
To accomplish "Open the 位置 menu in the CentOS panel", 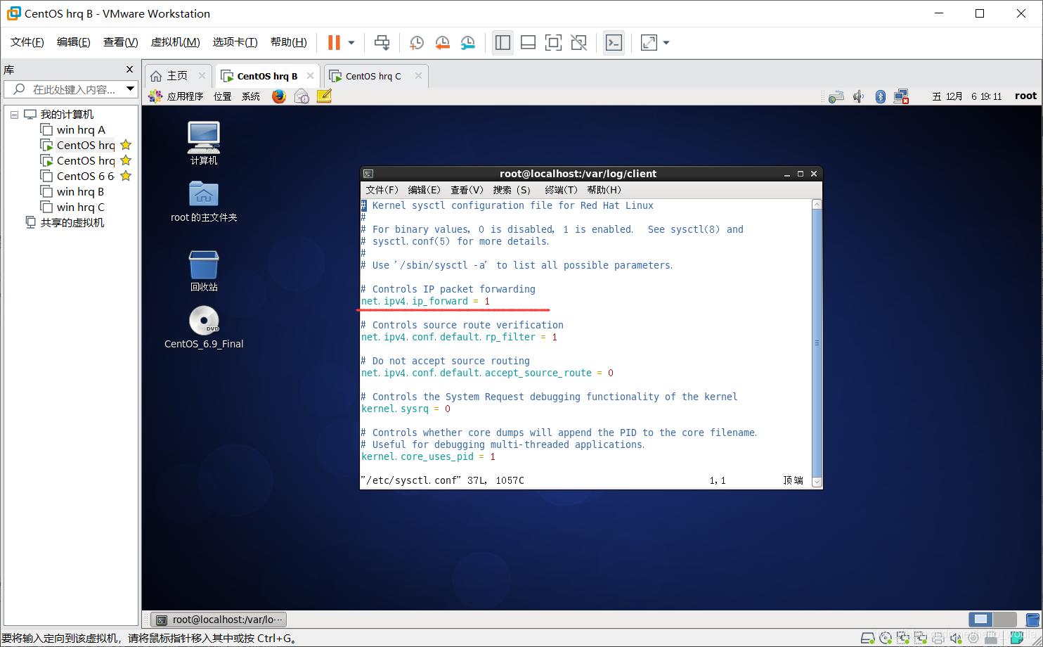I will 223,96.
